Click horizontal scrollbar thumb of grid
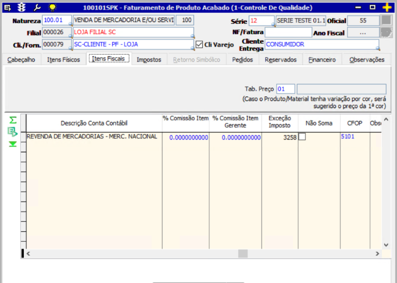 pyautogui.click(x=243, y=253)
